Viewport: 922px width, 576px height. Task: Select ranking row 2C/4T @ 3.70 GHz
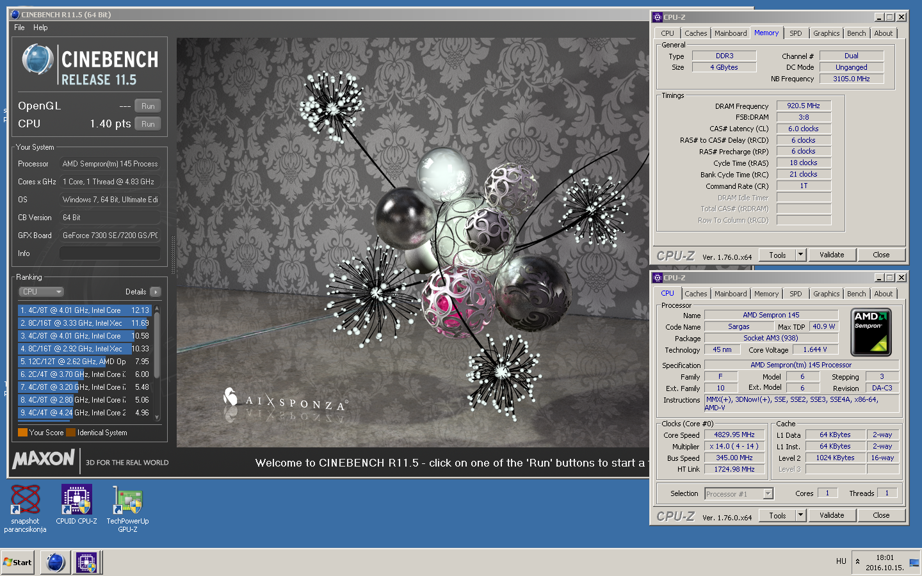click(x=85, y=374)
